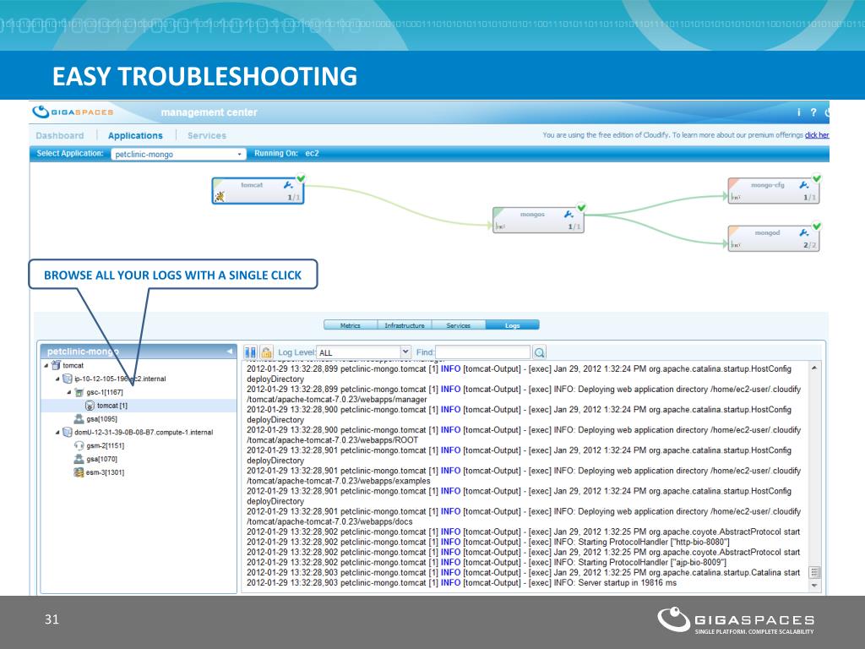Screen dimensions: 865x649
Task: Switch to the Dashboard tab
Action: 60,135
